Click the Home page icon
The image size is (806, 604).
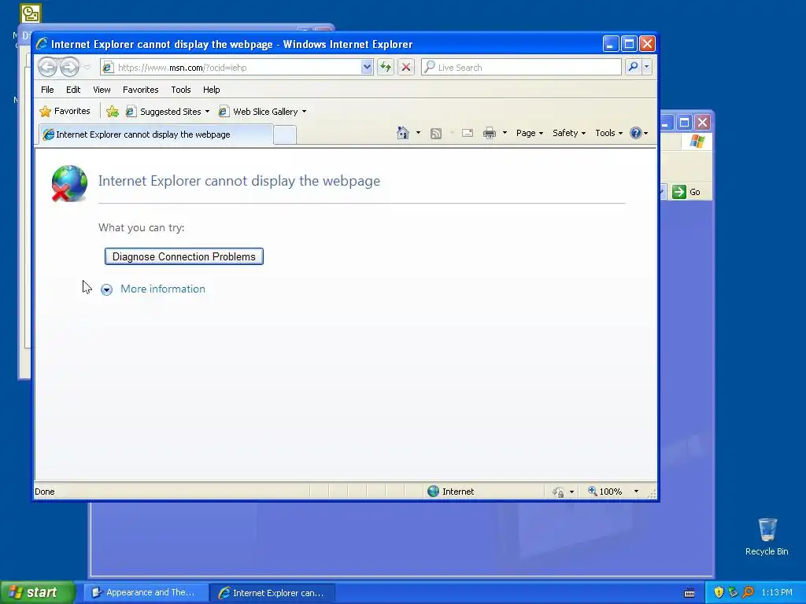pyautogui.click(x=402, y=133)
